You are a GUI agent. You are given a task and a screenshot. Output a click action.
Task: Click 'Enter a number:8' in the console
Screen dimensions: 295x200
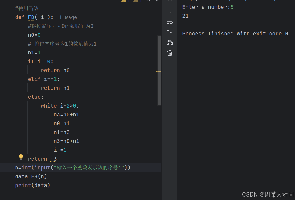coord(208,7)
